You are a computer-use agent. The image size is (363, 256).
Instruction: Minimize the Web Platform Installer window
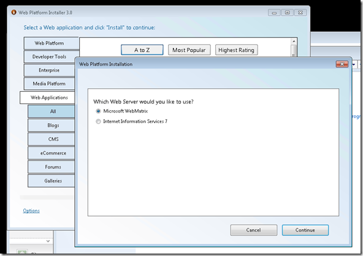274,12
